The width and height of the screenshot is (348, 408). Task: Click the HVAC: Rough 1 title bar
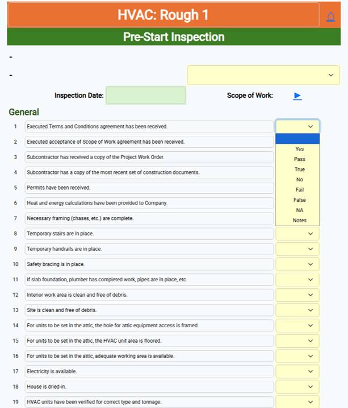coord(163,15)
